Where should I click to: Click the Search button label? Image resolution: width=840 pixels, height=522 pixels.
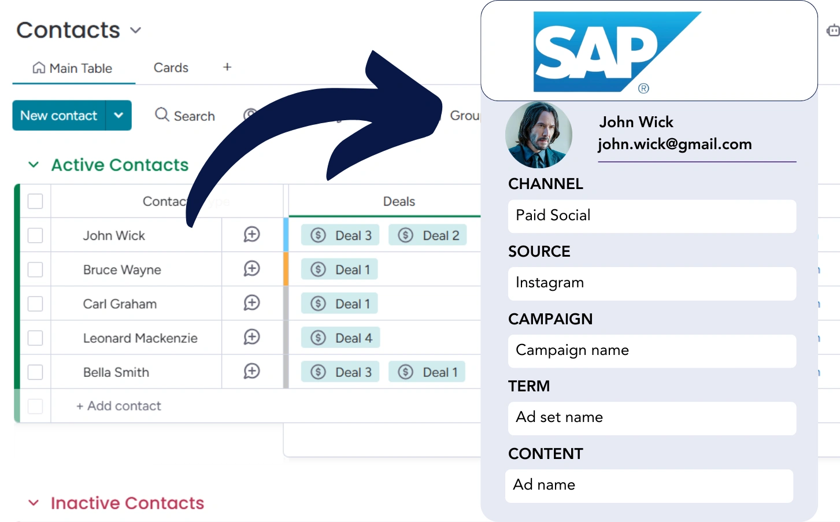(194, 116)
